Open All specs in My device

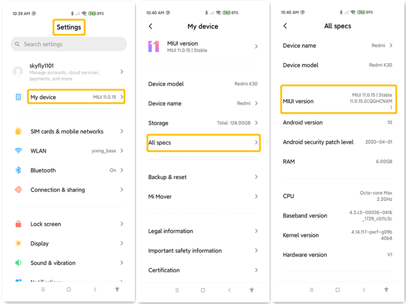[203, 143]
